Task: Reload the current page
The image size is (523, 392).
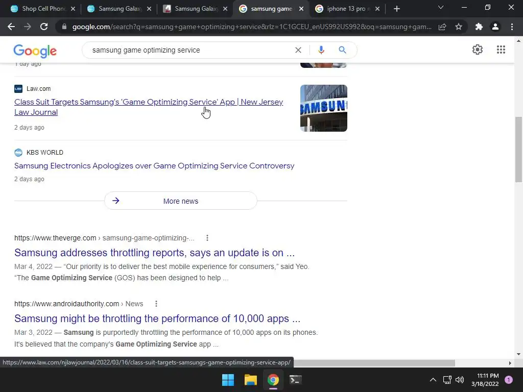Action: pos(44,27)
